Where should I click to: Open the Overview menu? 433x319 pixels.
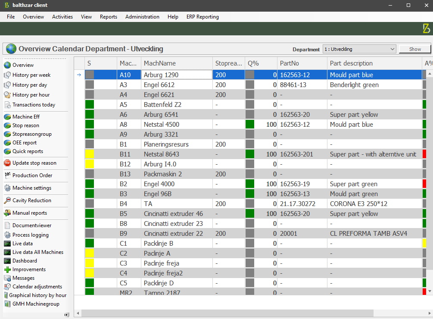click(34, 17)
